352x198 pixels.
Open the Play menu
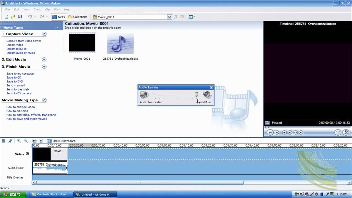pos(57,9)
